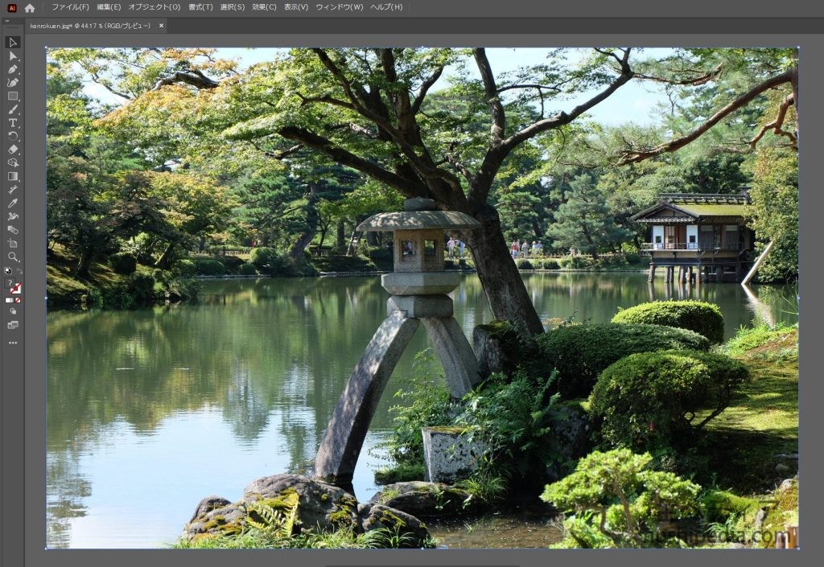Open the 書式(T) menu
This screenshot has height=567, width=824.
pyautogui.click(x=200, y=7)
